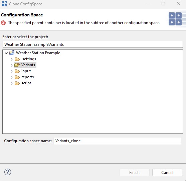Image resolution: width=186 pixels, height=181 pixels.
Task: Select the input tree item
Action: click(26, 71)
